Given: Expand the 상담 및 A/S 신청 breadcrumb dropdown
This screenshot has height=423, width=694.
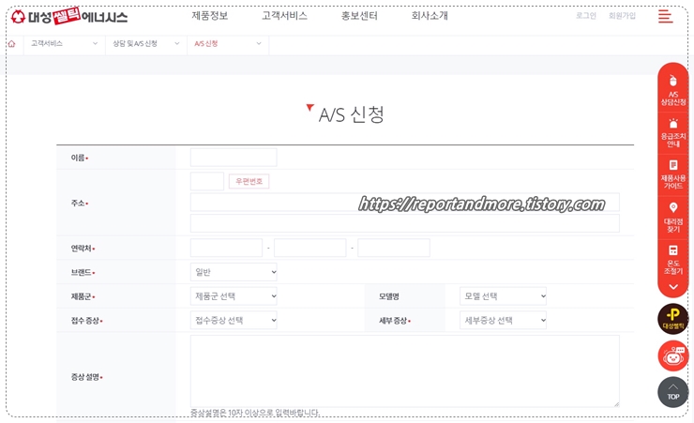Looking at the screenshot, I should 146,44.
